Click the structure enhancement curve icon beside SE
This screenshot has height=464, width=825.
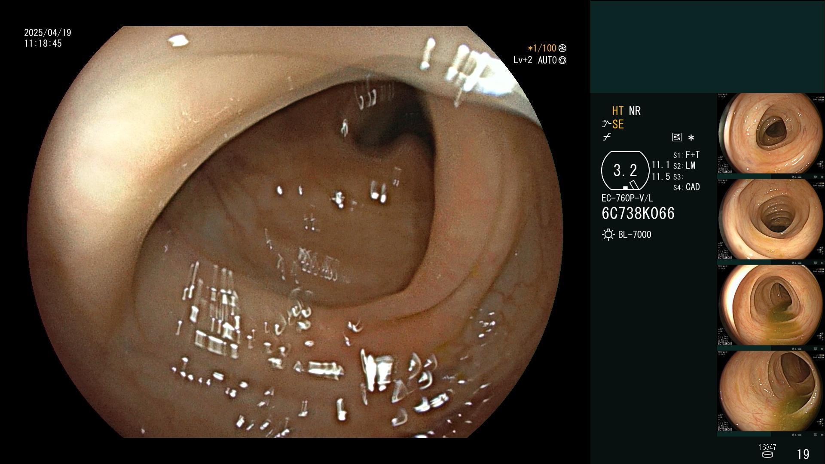(606, 124)
